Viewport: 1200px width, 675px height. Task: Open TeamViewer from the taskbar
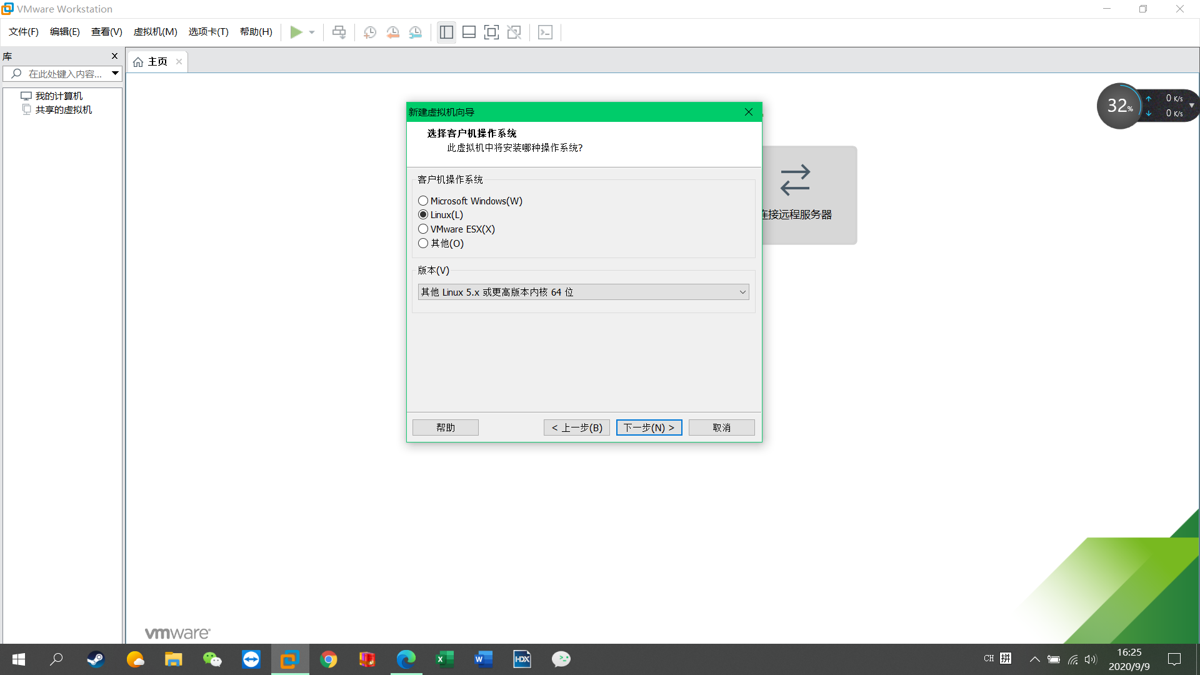(251, 659)
